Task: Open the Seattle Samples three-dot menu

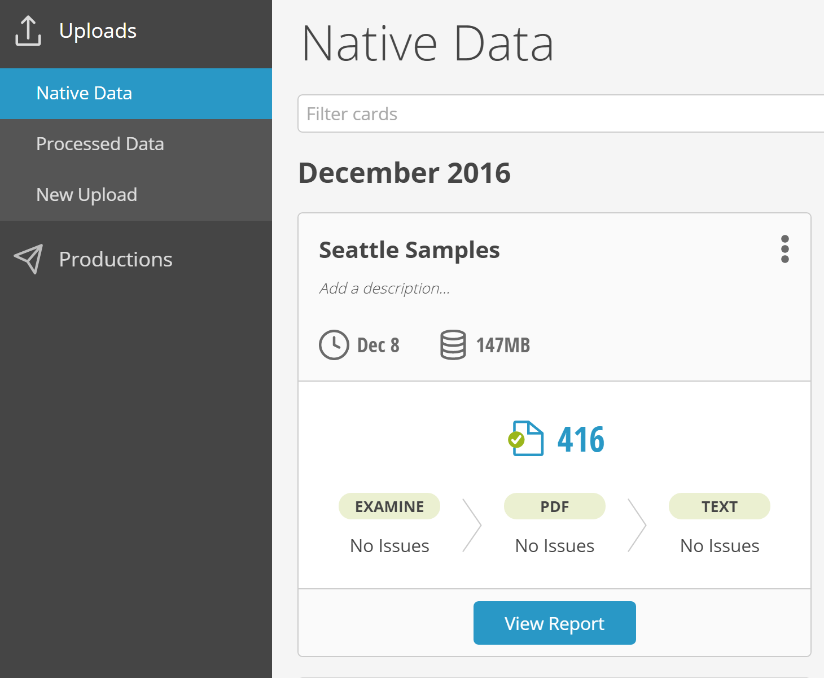Action: (784, 249)
